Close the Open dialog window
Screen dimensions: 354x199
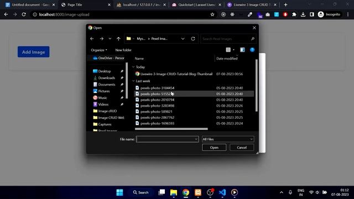[x=254, y=28]
